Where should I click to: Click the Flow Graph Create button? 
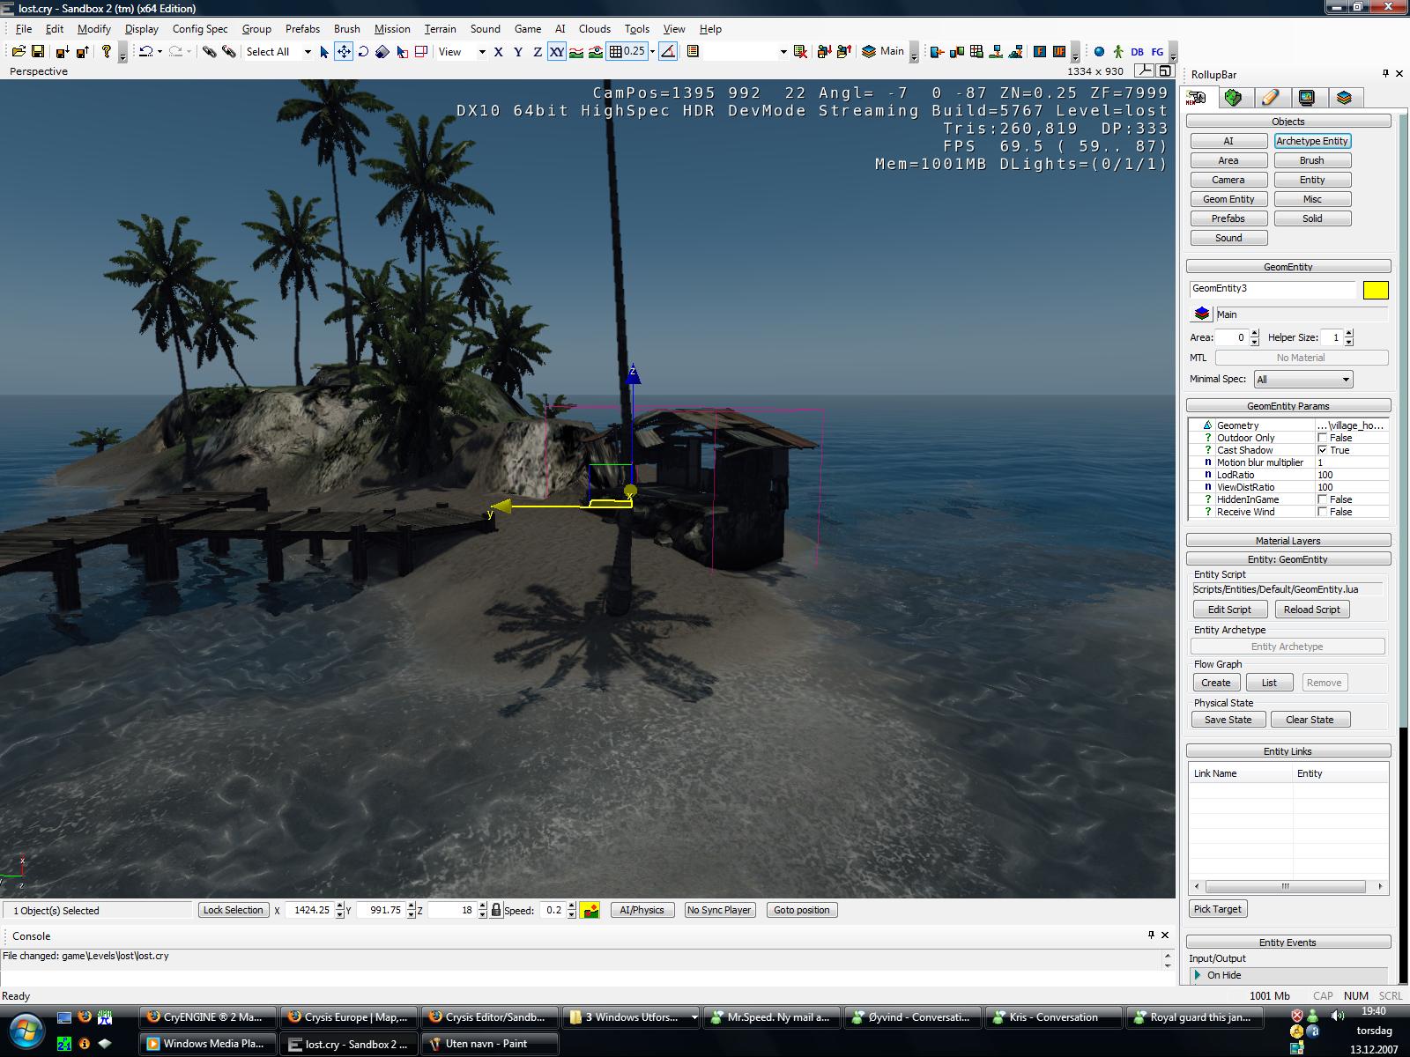1216,683
